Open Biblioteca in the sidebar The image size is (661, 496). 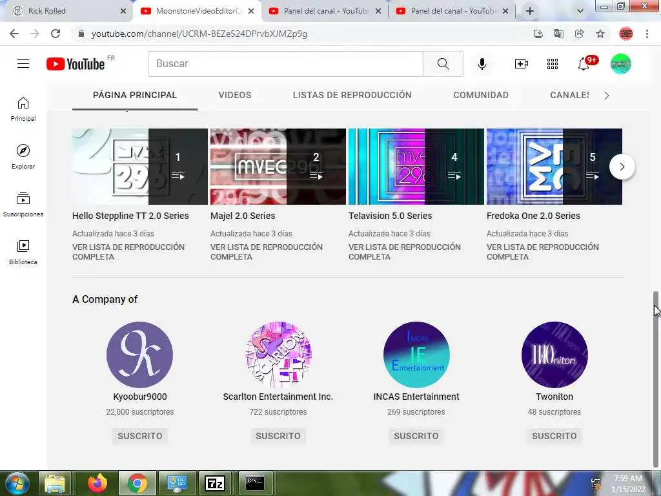click(23, 253)
